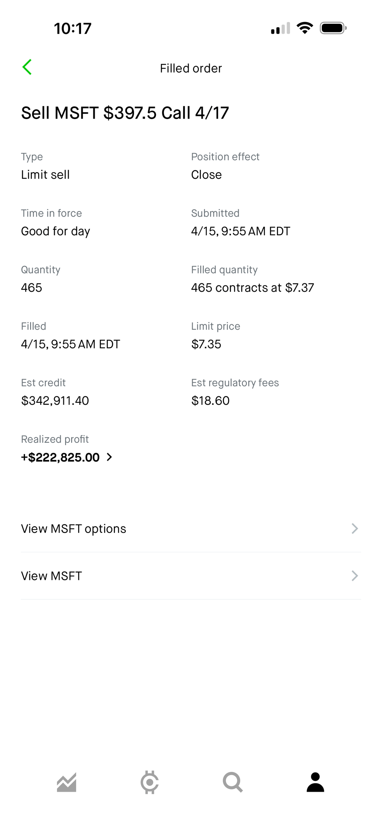Open the View MSFT link

pyautogui.click(x=52, y=576)
